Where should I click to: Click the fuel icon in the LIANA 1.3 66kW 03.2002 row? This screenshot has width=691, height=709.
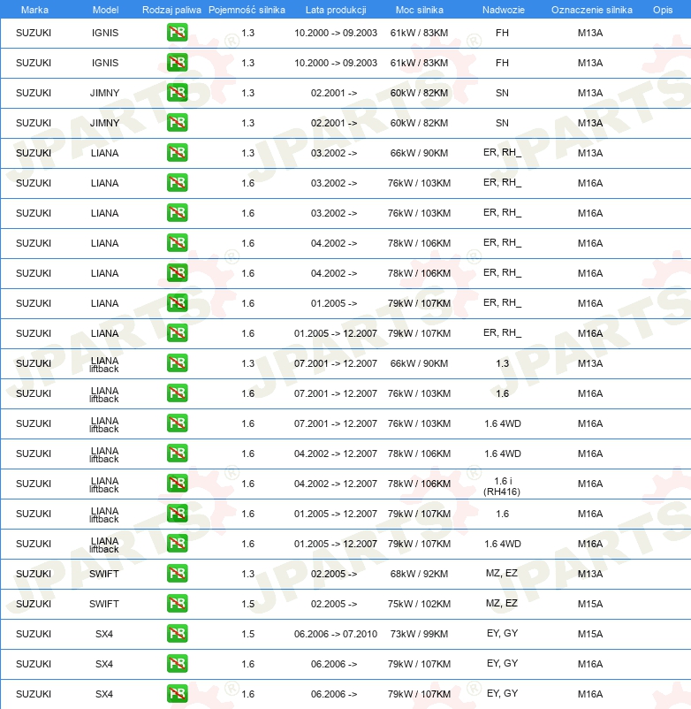pyautogui.click(x=177, y=153)
